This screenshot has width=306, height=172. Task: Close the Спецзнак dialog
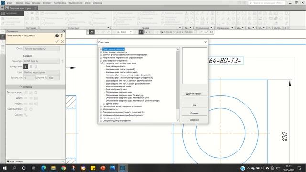coord(205,42)
